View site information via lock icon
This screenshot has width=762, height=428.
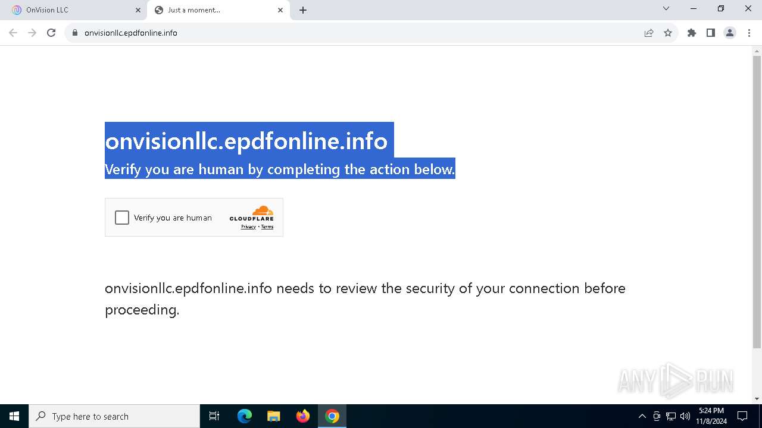coord(75,33)
